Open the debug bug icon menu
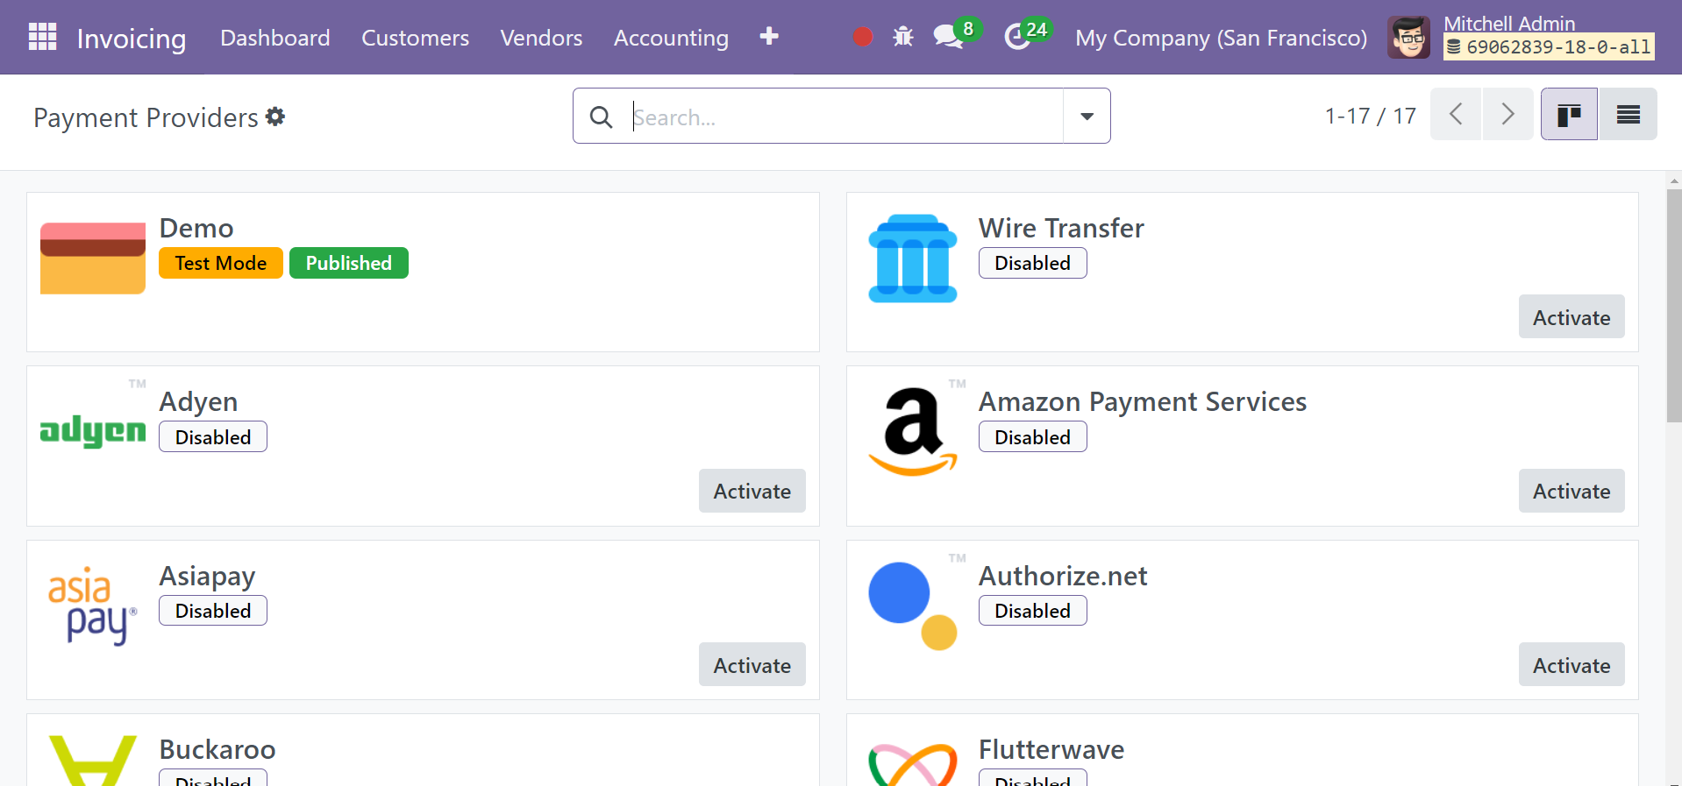 coord(903,37)
